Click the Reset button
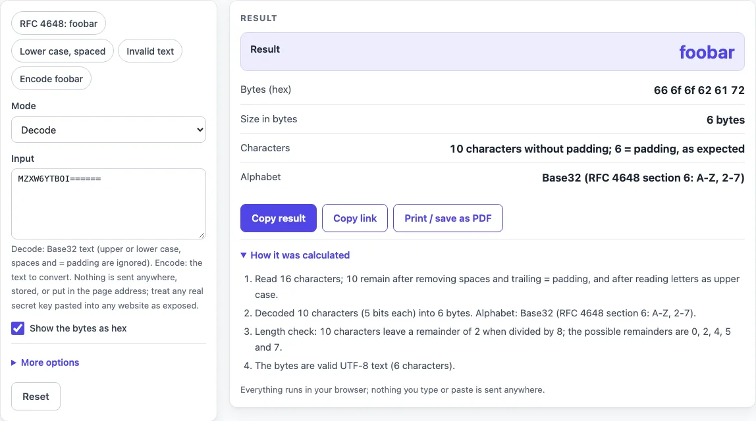This screenshot has width=756, height=421. click(x=36, y=397)
